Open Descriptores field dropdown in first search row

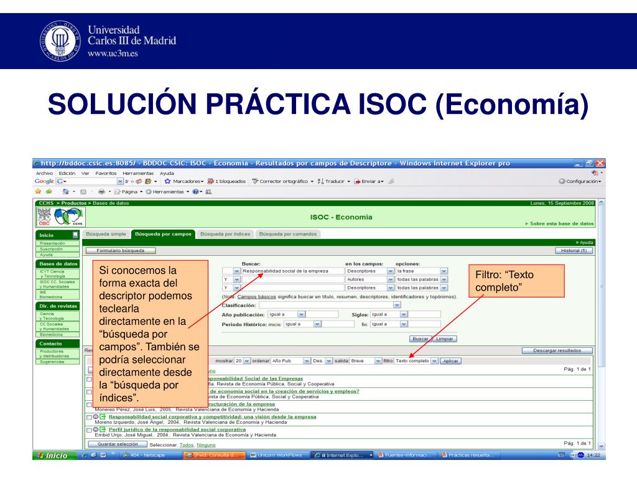(x=391, y=271)
